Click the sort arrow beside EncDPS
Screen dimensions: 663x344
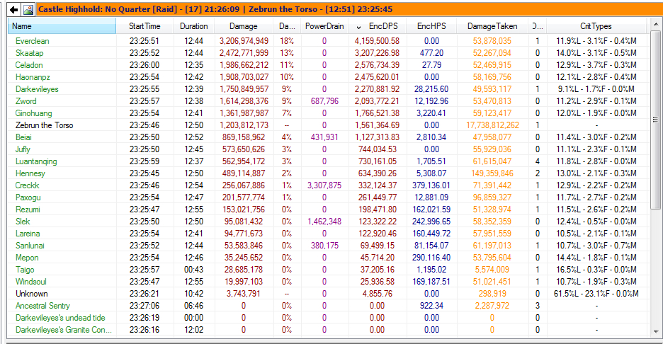(x=358, y=26)
